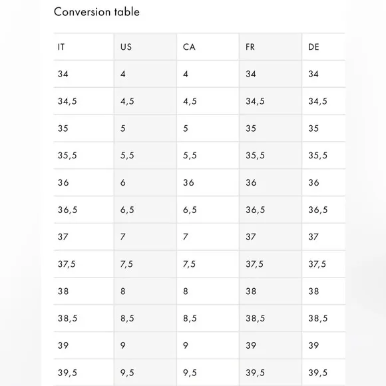Click the FR column header
This screenshot has height=386, width=386.
[270, 47]
